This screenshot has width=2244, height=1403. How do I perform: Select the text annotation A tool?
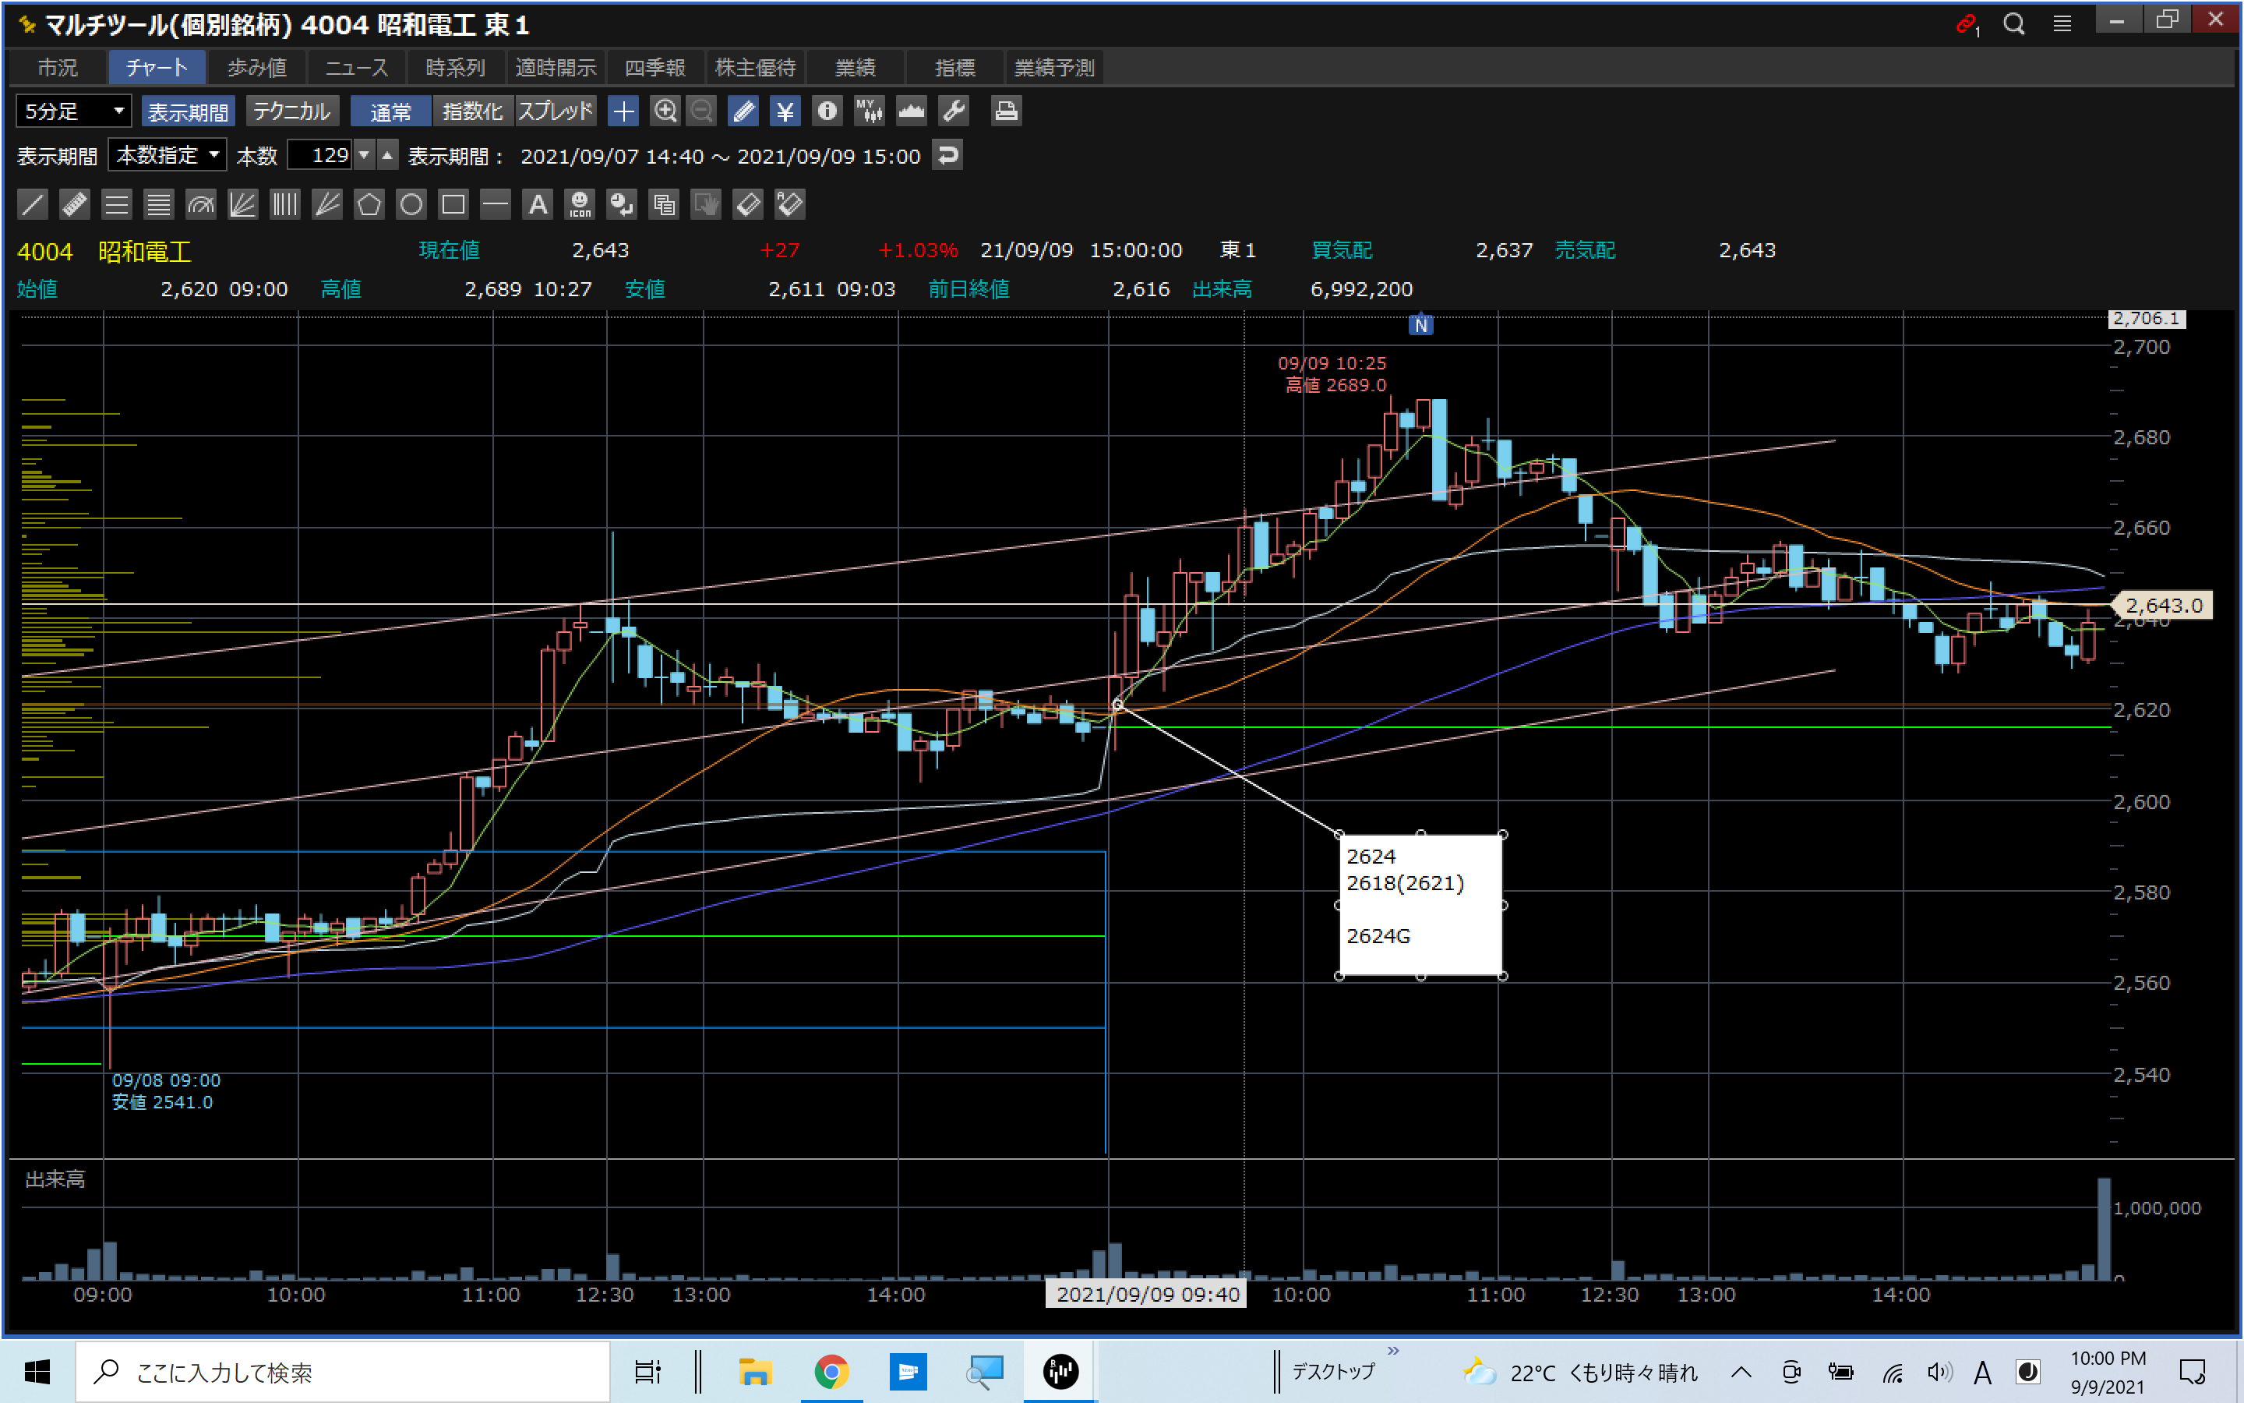(538, 204)
